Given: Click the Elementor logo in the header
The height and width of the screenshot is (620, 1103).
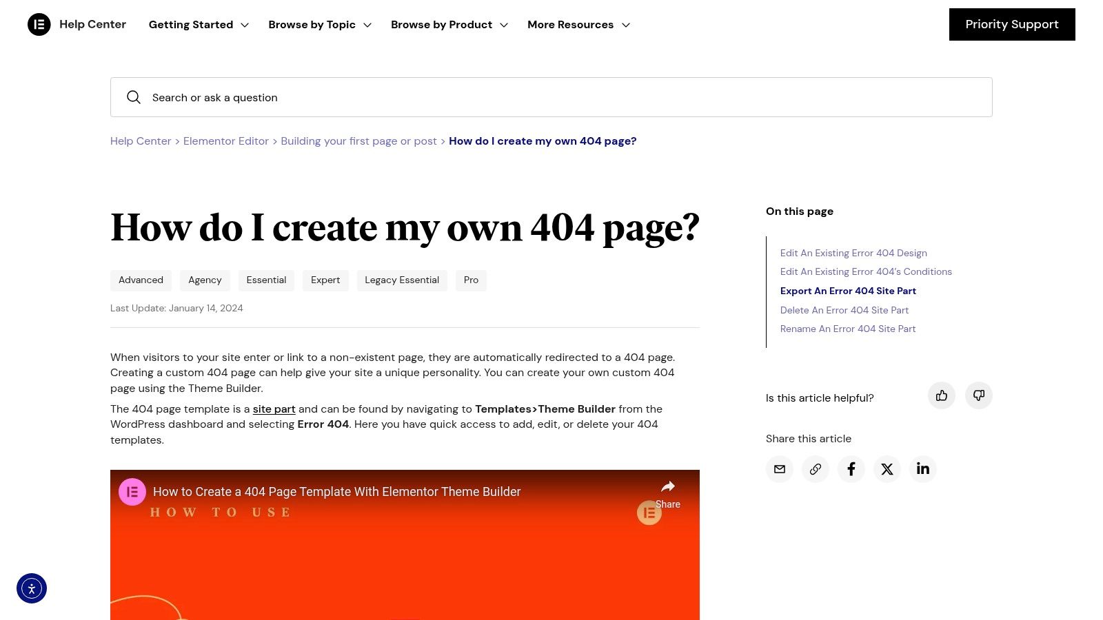Looking at the screenshot, I should 39,24.
